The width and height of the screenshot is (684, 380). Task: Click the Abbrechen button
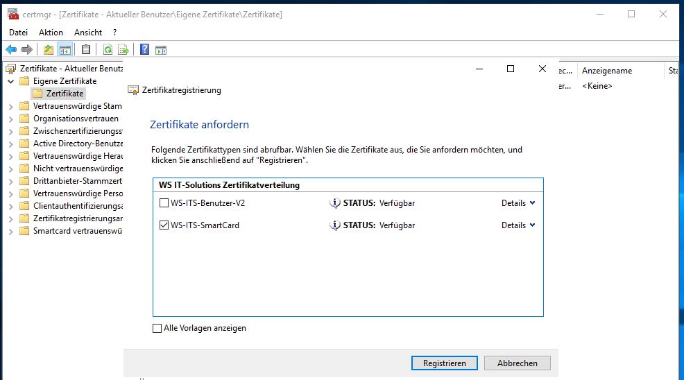point(518,363)
